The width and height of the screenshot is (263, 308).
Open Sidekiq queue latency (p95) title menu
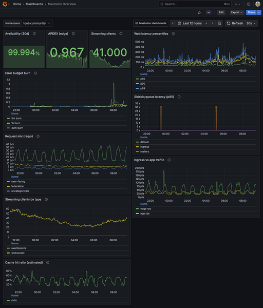pyautogui.click(x=154, y=97)
